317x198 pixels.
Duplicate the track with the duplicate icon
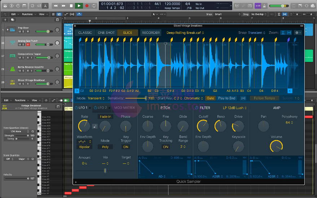[x=13, y=20]
